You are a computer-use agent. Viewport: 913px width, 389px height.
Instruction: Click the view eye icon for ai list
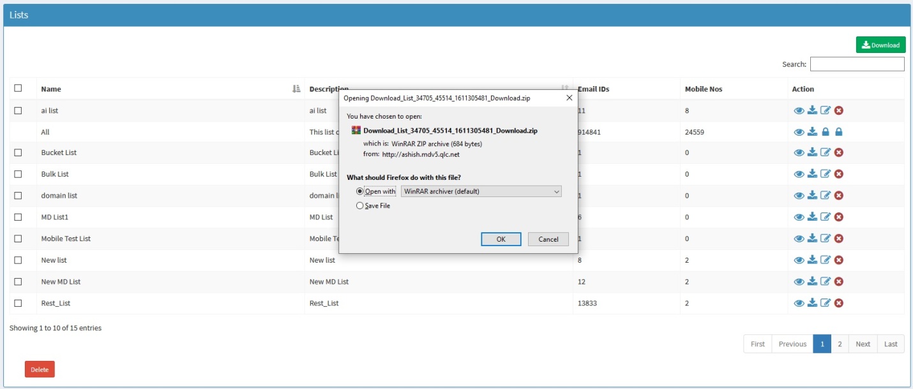[x=799, y=110]
